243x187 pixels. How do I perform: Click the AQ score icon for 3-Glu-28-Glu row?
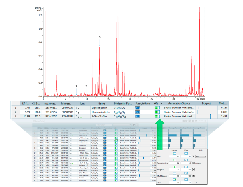pyautogui.click(x=157, y=116)
